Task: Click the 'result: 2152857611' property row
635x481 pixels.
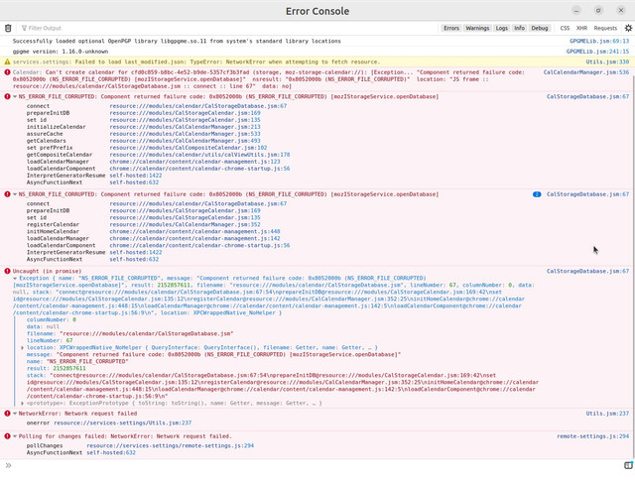Action: pyautogui.click(x=56, y=368)
